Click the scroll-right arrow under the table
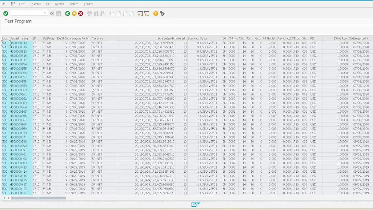This screenshot has width=373, height=210. click(8, 198)
